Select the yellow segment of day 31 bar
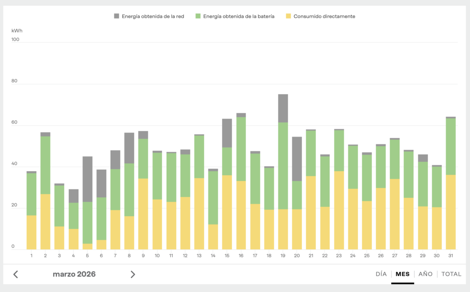This screenshot has height=292, width=470. click(450, 212)
